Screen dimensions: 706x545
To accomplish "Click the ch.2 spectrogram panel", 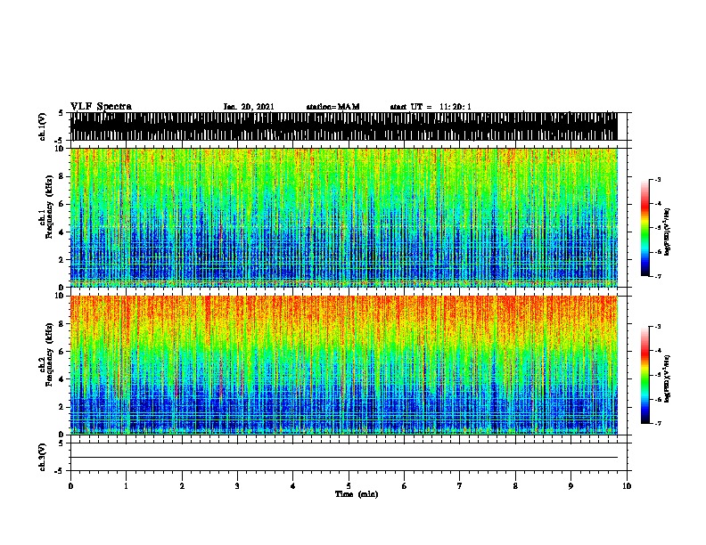I will (x=343, y=365).
